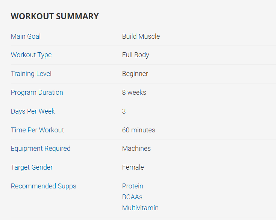This screenshot has height=220, width=276.
Task: Click the 8 weeks duration value
Action: coord(134,93)
